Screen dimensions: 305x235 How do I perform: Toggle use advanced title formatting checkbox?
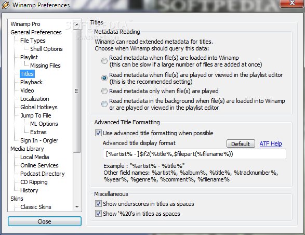click(x=98, y=133)
